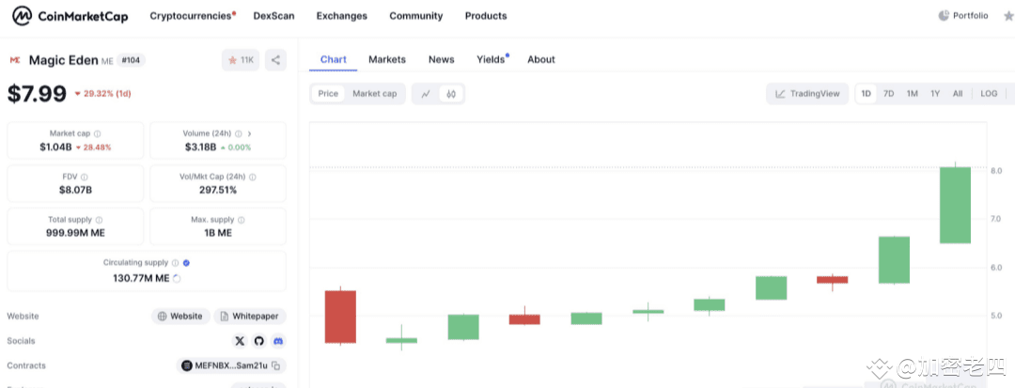Select the Market cap toggle
The image size is (1015, 388).
click(375, 94)
